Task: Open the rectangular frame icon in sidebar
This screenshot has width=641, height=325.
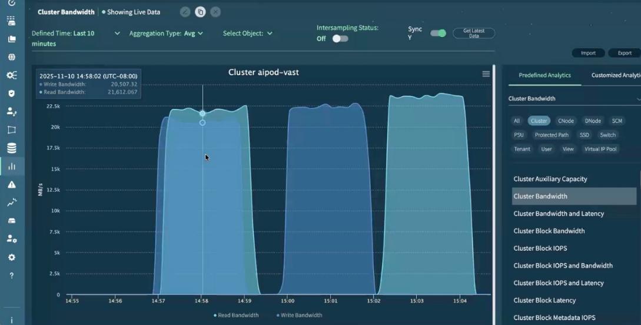Action: pyautogui.click(x=11, y=130)
